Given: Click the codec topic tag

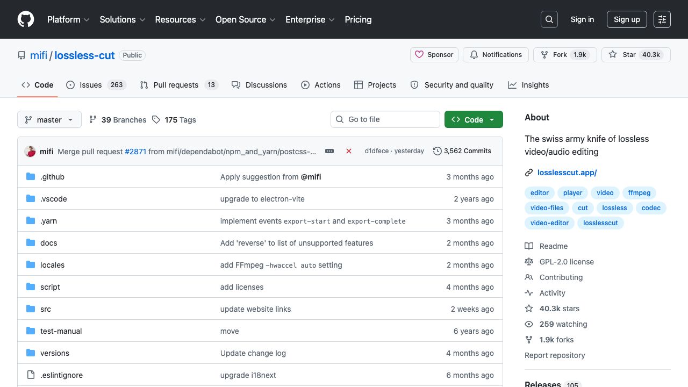Looking at the screenshot, I should pos(651,208).
